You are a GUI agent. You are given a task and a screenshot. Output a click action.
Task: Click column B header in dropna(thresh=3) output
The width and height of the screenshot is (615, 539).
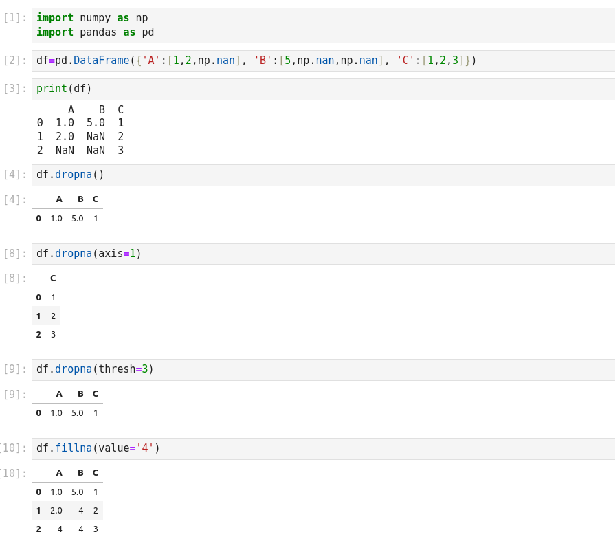tap(80, 394)
